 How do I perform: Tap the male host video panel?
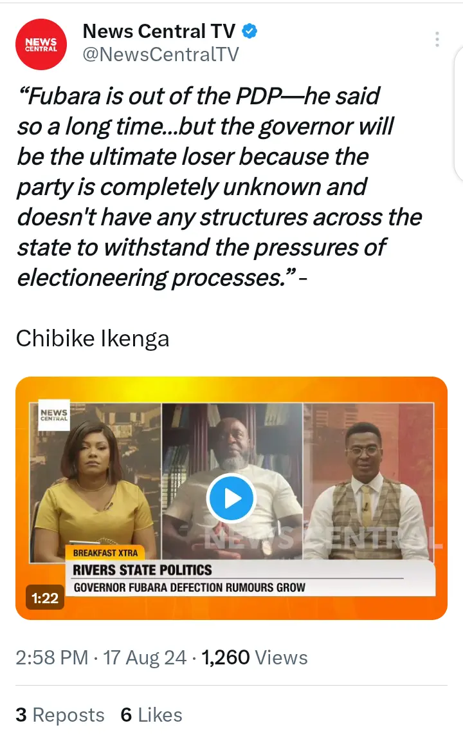(x=368, y=482)
